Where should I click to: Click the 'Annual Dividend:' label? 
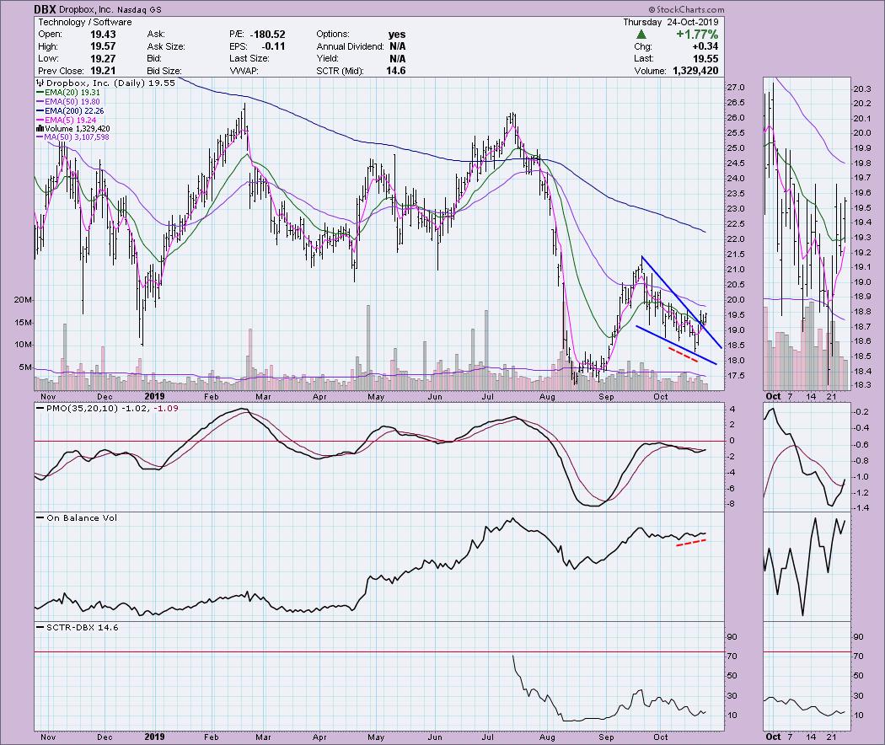(350, 46)
